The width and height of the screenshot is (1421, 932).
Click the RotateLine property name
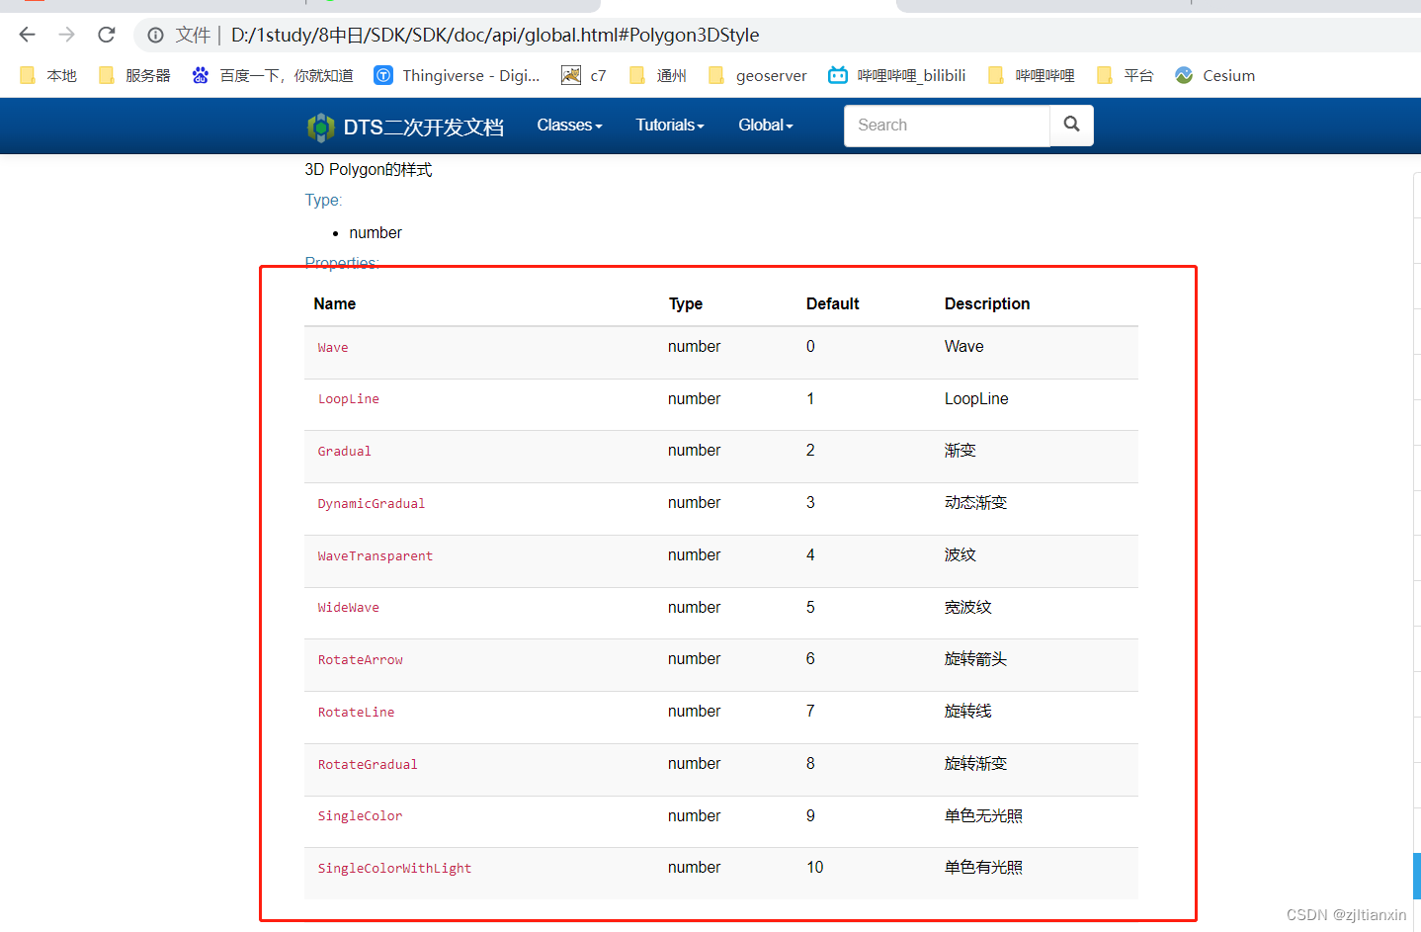(357, 713)
